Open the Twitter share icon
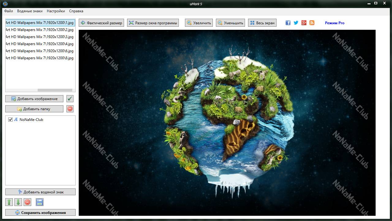Screen dimensions: 392x221 296,23
